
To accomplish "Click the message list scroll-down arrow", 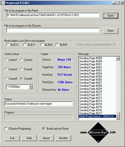I will click(118, 118).
